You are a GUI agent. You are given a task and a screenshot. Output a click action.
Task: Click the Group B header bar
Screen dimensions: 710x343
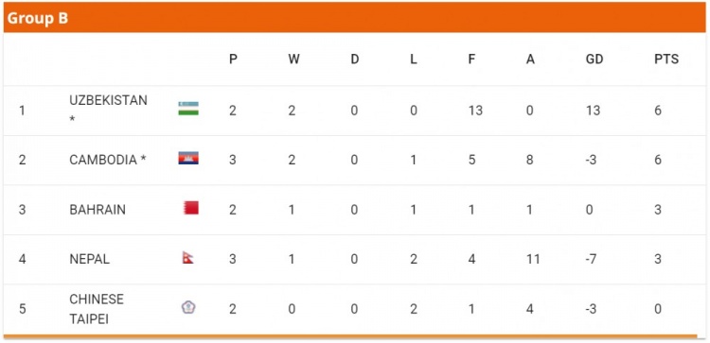pos(355,18)
